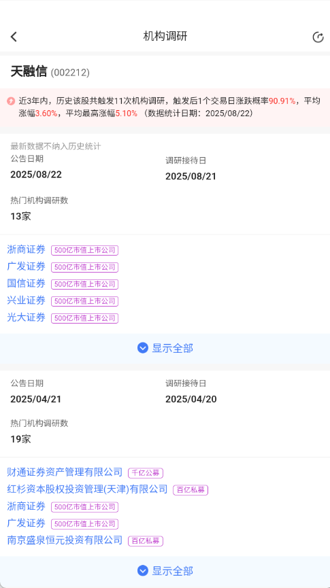Click the stock code (002212)

click(x=70, y=73)
